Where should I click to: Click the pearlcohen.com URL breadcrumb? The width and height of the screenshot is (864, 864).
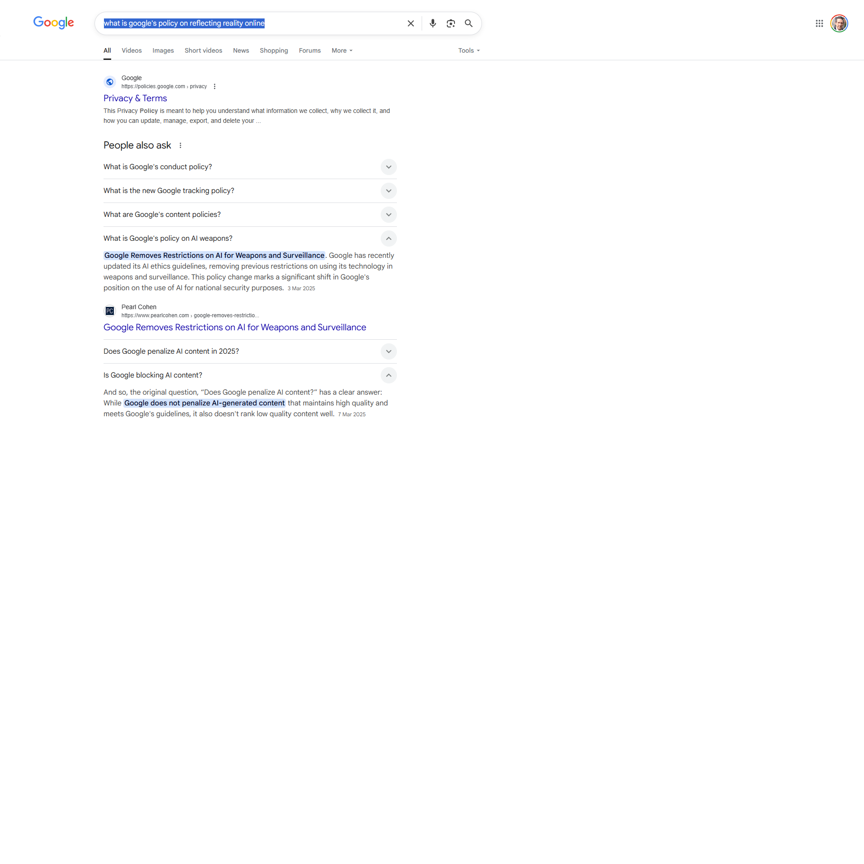190,315
